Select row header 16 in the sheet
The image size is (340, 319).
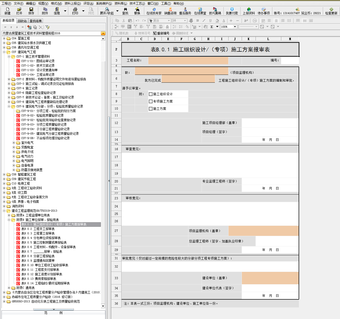click(116, 149)
